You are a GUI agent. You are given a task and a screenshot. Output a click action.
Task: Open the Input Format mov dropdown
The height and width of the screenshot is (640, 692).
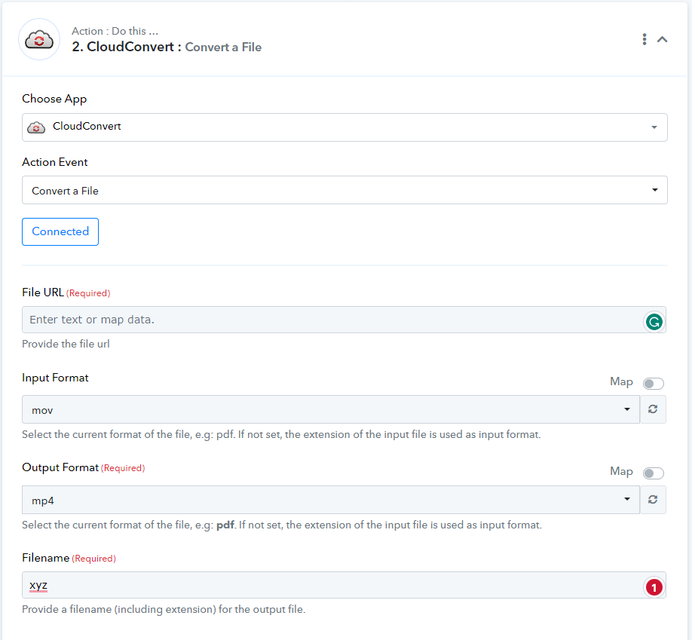pyautogui.click(x=331, y=409)
